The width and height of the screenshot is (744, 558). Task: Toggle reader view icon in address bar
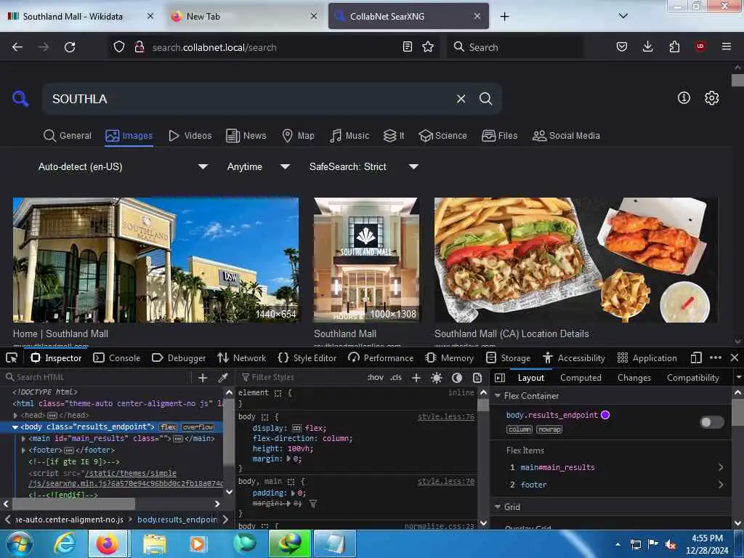point(407,46)
